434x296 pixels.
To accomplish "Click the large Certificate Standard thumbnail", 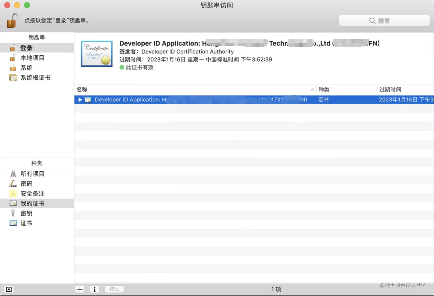I will pyautogui.click(x=97, y=54).
